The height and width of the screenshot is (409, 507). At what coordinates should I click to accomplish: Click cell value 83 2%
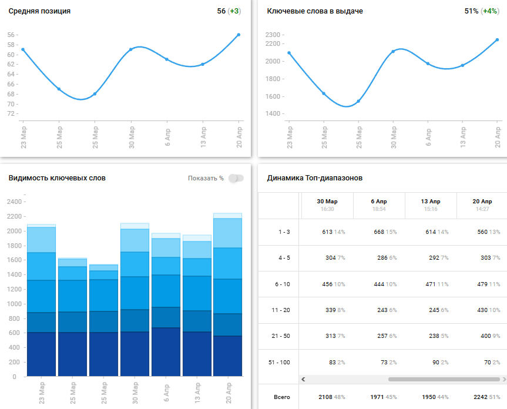pyautogui.click(x=337, y=363)
